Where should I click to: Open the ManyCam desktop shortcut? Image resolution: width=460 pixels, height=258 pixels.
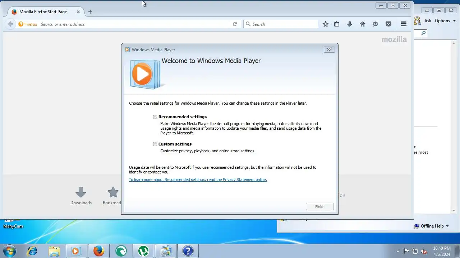(x=13, y=224)
